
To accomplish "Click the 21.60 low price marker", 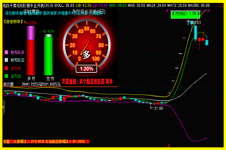I will click(157, 108).
